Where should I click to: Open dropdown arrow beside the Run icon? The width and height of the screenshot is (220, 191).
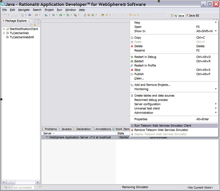(64, 15)
